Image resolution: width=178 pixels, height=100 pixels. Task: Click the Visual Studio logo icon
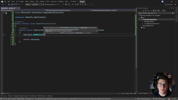(x=2, y=2)
